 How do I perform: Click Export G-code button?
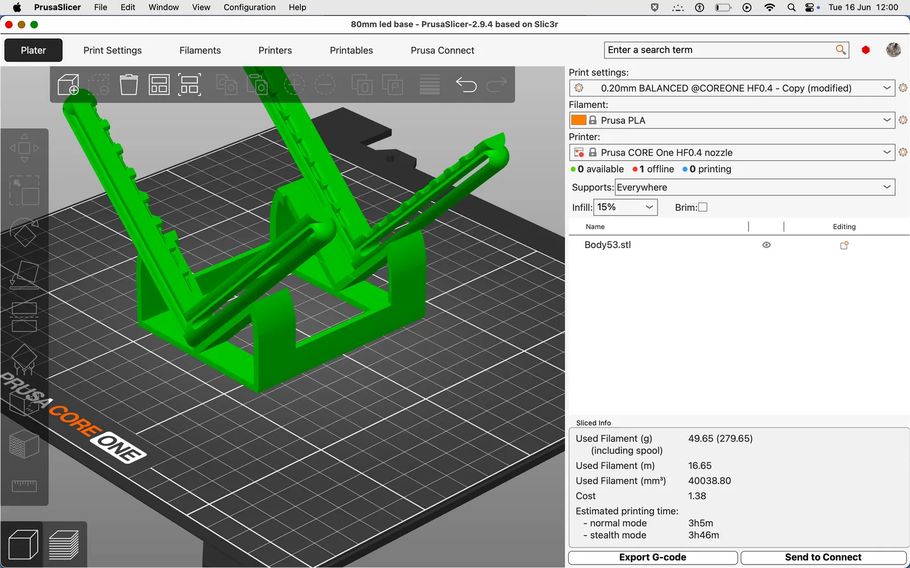click(x=653, y=558)
